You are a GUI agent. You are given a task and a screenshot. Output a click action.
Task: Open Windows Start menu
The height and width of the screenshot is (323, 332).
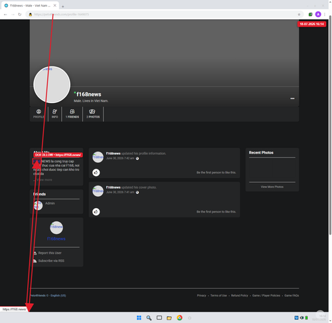[x=139, y=318]
